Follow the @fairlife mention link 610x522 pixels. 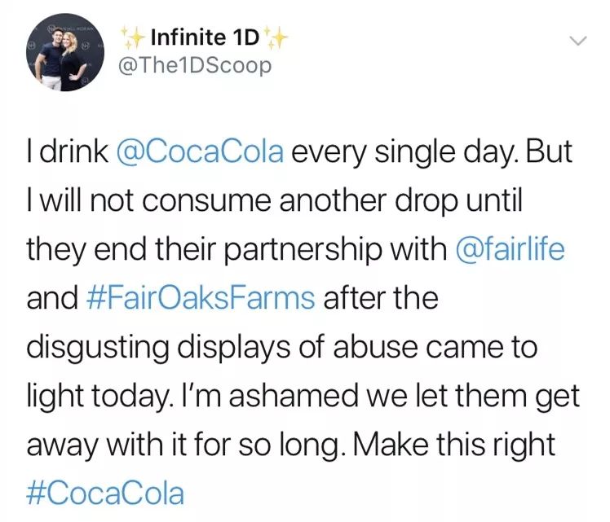(509, 248)
